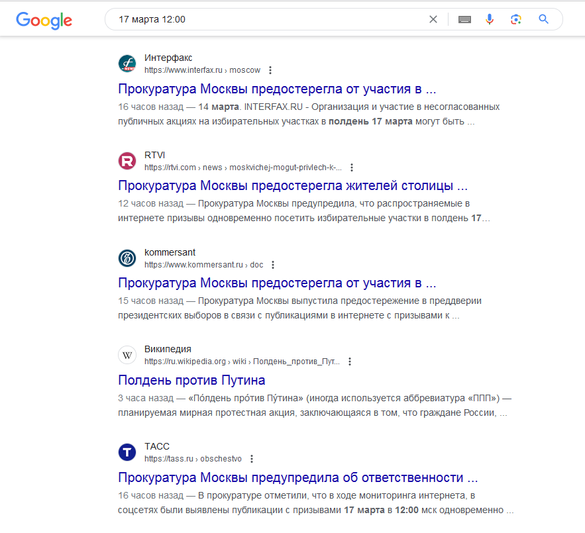Image resolution: width=585 pixels, height=533 pixels.
Task: Click the magnifying glass search button
Action: [543, 19]
